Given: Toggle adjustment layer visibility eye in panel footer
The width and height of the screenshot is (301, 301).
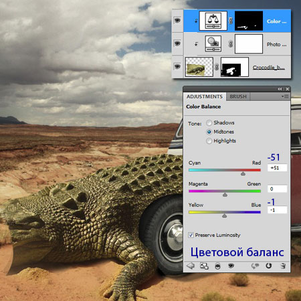Looking at the screenshot, I should pos(231,266).
